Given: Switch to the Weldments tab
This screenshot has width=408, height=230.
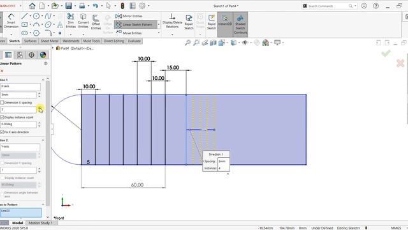Looking at the screenshot, I should pyautogui.click(x=71, y=41).
